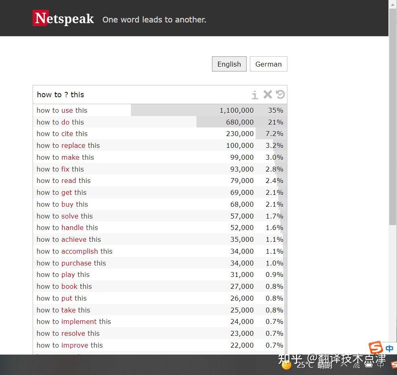Screen dimensions: 397x375
Task: Click the history restore icon in the search bar
Action: tap(280, 94)
